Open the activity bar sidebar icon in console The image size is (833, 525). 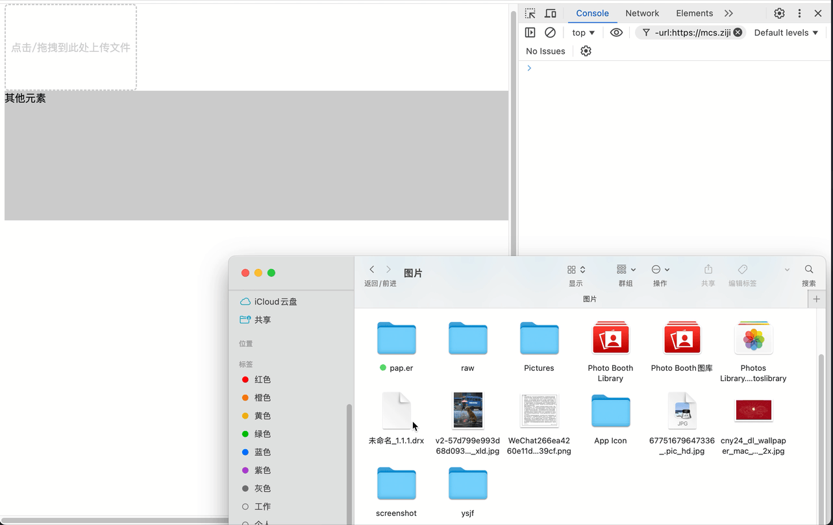tap(530, 32)
